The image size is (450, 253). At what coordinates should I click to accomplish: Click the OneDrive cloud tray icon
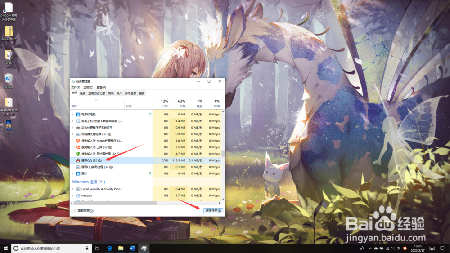coord(376,249)
